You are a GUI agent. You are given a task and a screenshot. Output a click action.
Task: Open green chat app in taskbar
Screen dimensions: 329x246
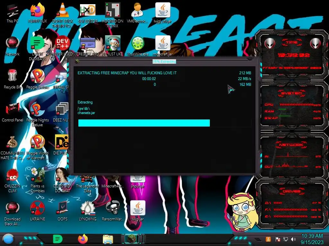pos(58,239)
